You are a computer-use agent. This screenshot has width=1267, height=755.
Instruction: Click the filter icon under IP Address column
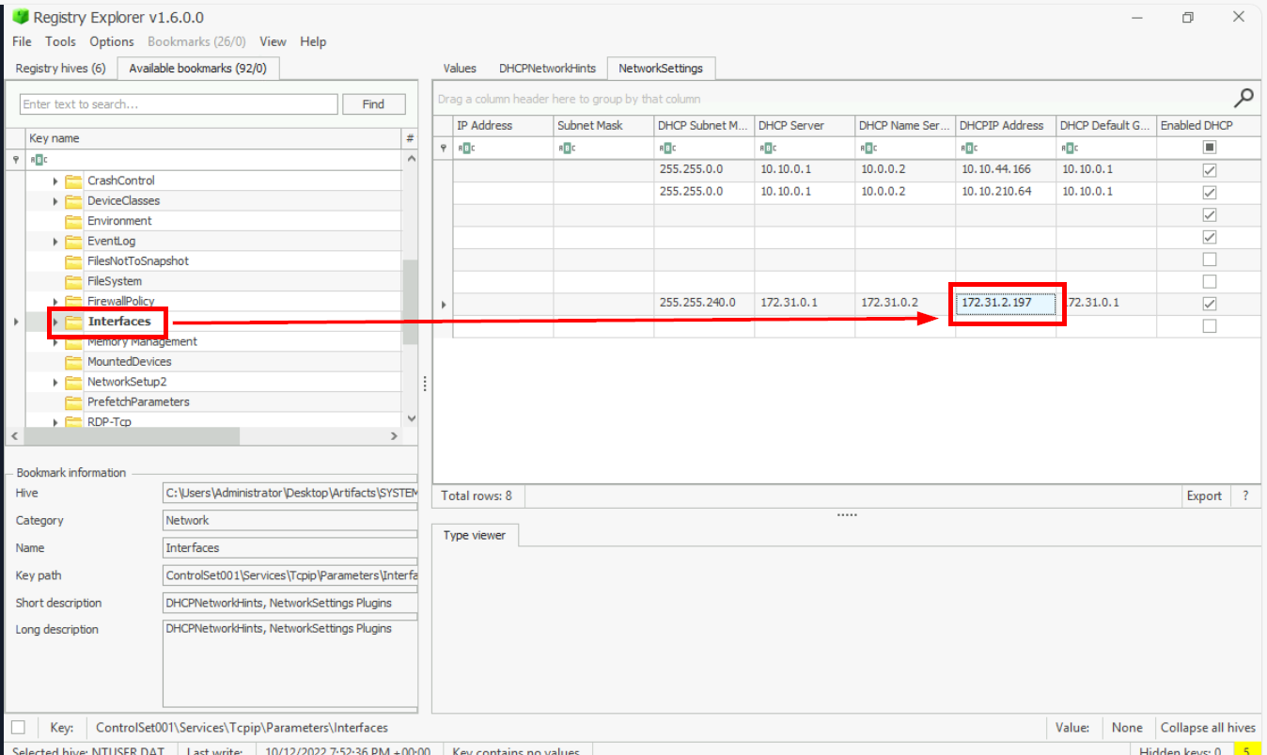tap(466, 148)
